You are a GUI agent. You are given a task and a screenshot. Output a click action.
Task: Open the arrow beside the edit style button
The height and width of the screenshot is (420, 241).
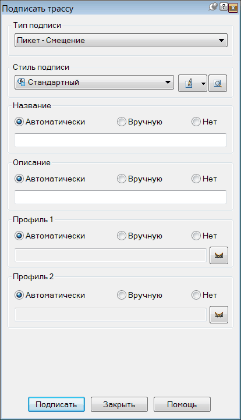pyautogui.click(x=203, y=84)
